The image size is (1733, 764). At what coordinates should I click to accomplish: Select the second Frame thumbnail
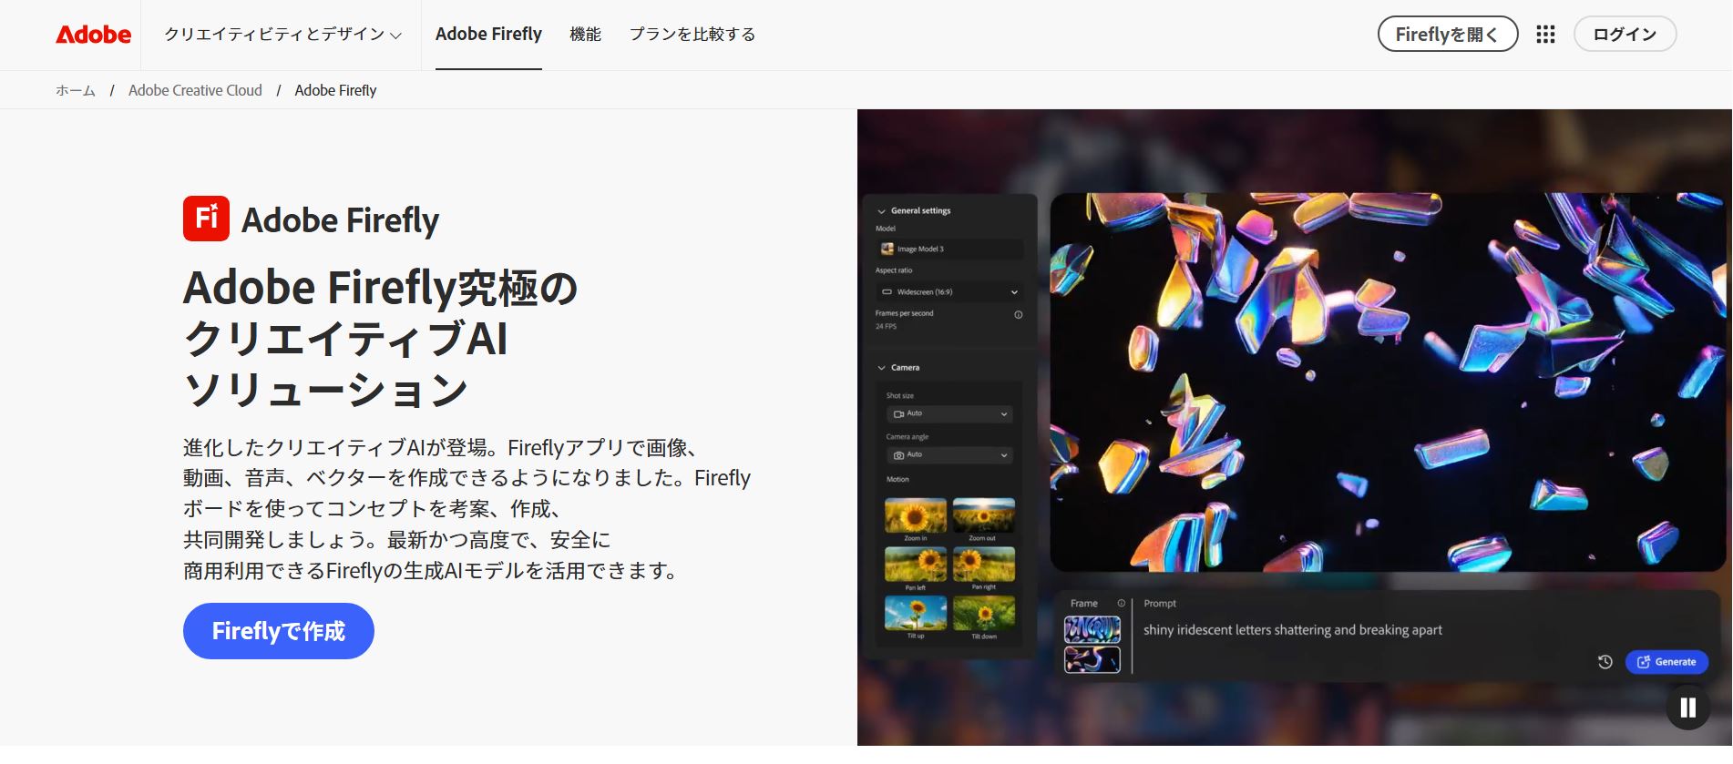click(1092, 659)
